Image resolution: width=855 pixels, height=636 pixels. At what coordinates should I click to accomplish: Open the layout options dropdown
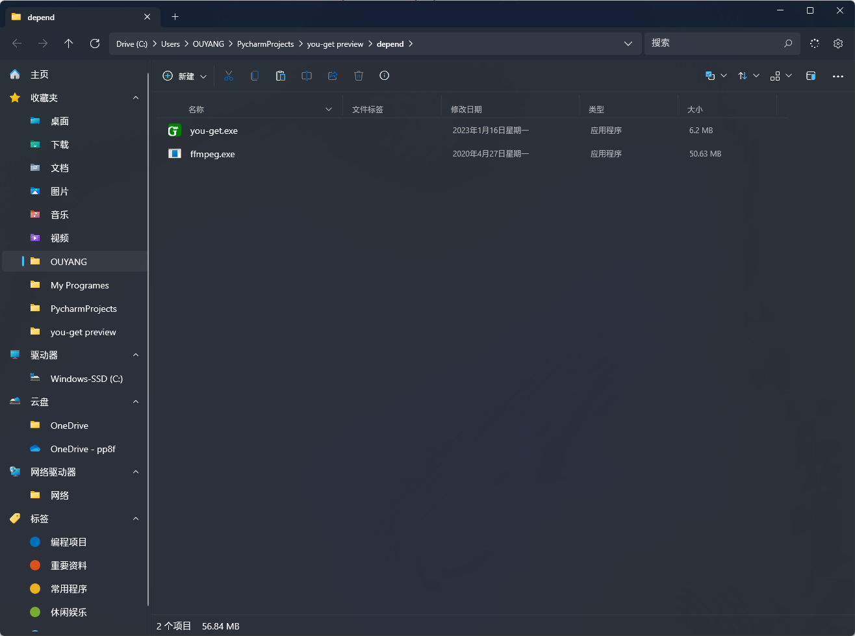(781, 76)
